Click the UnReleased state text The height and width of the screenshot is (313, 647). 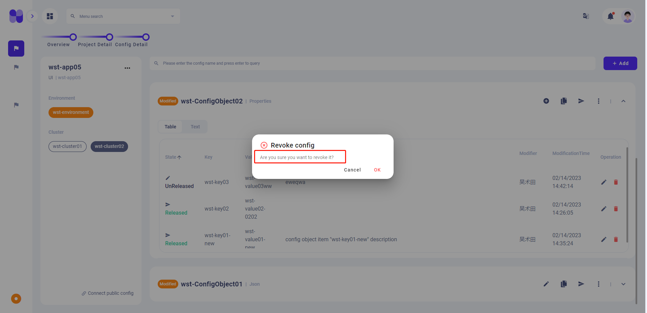(x=179, y=186)
